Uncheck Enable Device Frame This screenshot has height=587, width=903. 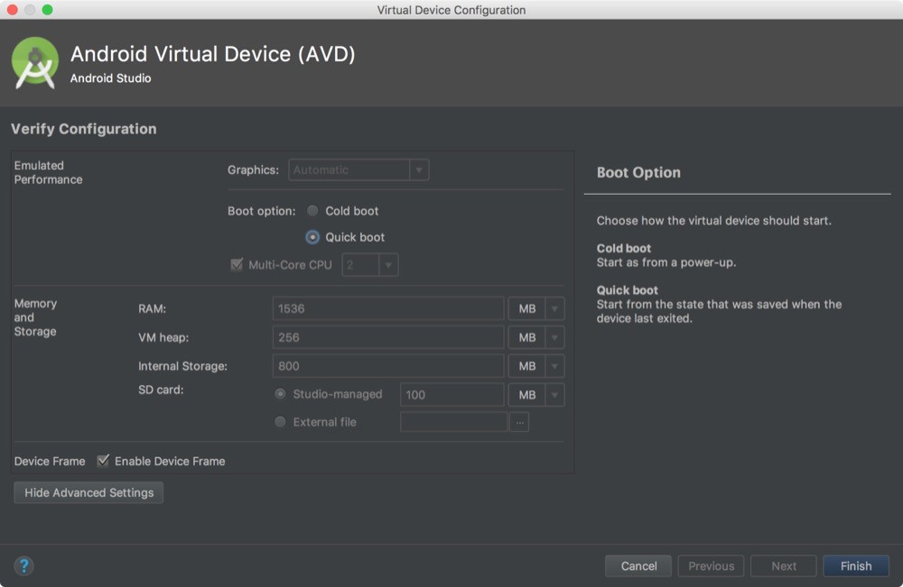pos(102,461)
